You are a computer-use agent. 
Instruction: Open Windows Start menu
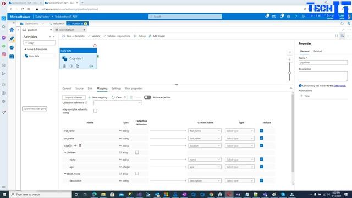click(4, 194)
